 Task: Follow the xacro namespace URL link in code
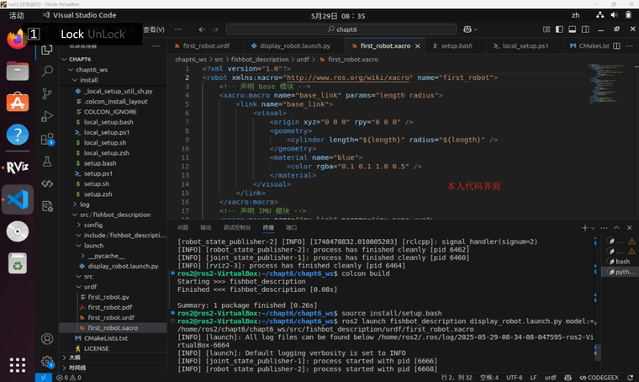pyautogui.click(x=347, y=77)
